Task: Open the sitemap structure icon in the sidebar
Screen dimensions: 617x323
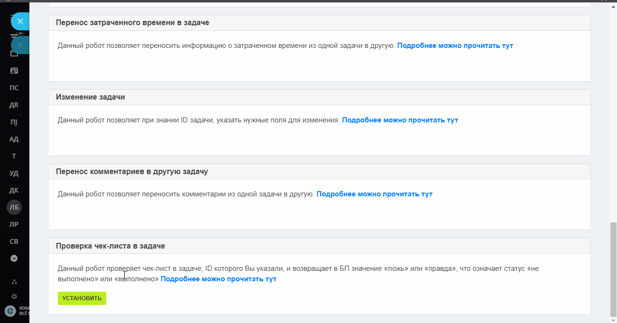Action: [x=14, y=282]
